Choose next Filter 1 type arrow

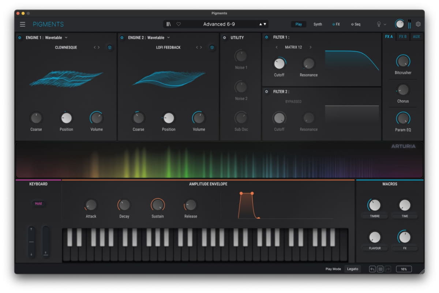coord(311,47)
